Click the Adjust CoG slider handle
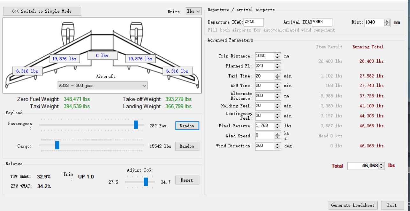410x211 pixels. (146, 182)
